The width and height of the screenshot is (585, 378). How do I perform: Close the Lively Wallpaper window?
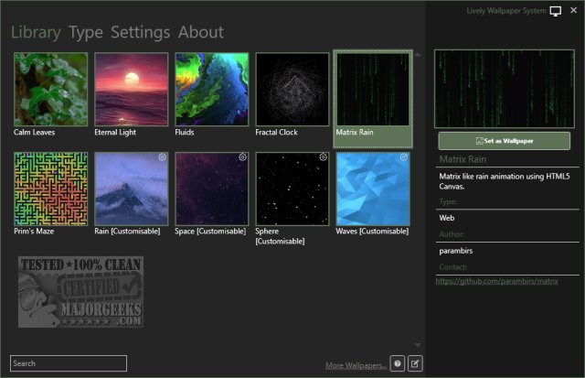[573, 10]
